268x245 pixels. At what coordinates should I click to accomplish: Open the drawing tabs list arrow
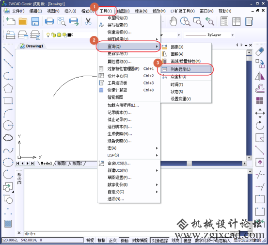click(x=246, y=45)
